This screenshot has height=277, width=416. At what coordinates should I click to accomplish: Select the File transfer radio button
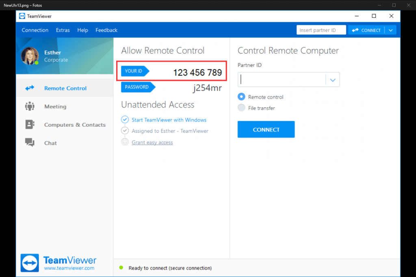(x=243, y=108)
